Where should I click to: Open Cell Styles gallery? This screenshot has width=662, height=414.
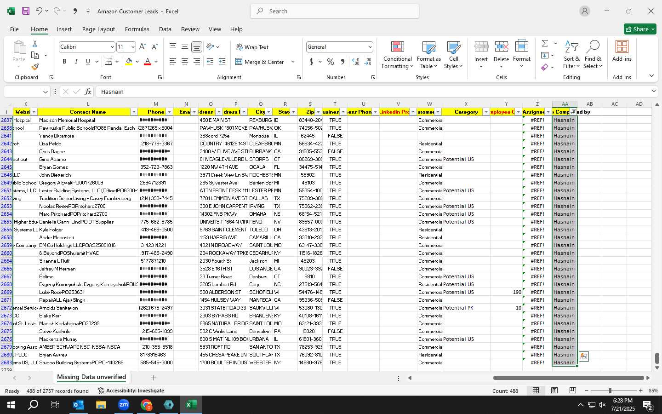[x=453, y=55]
